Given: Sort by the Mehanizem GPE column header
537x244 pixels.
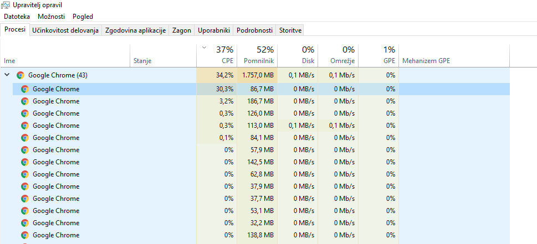Looking at the screenshot, I should [454, 56].
